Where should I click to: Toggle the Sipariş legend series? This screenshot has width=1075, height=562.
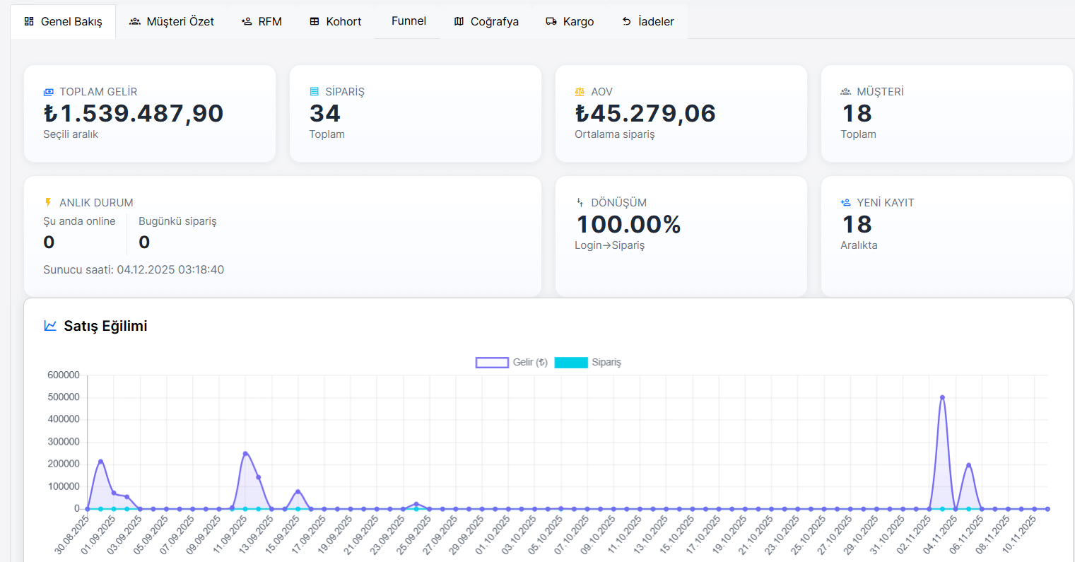(588, 362)
